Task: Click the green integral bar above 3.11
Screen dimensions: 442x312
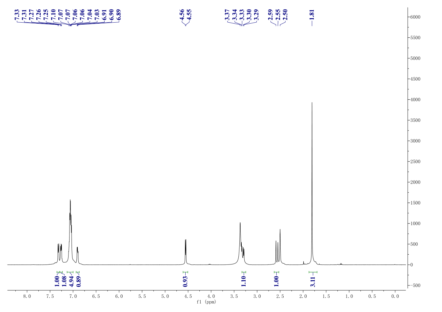Action: coord(313,272)
